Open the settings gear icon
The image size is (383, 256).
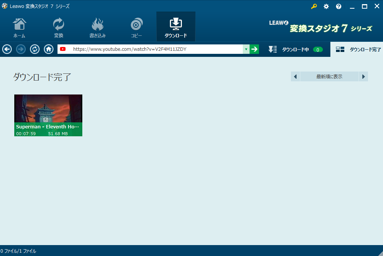click(x=326, y=6)
